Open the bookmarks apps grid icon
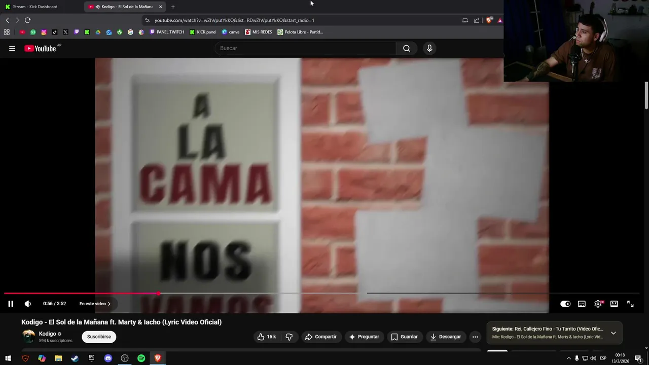 tap(7, 32)
